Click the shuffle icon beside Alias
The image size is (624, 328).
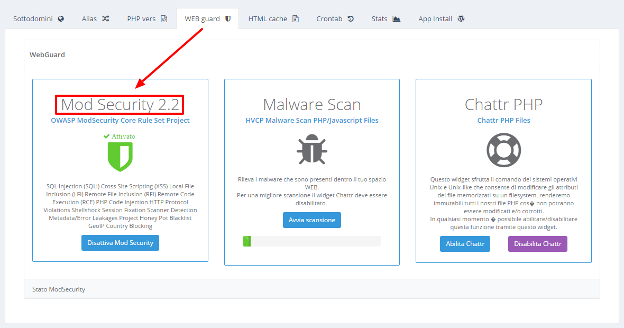pos(105,19)
